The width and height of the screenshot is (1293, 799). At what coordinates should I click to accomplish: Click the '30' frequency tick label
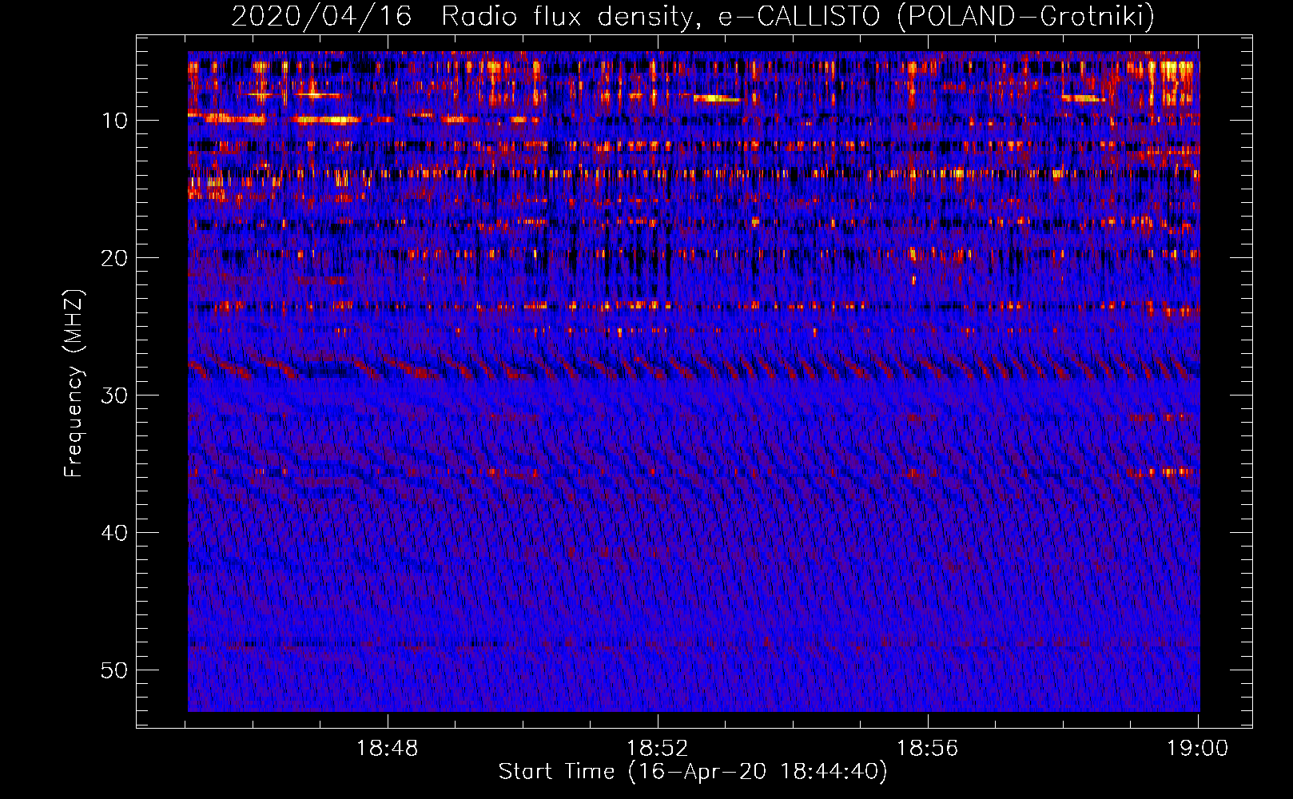pos(114,396)
